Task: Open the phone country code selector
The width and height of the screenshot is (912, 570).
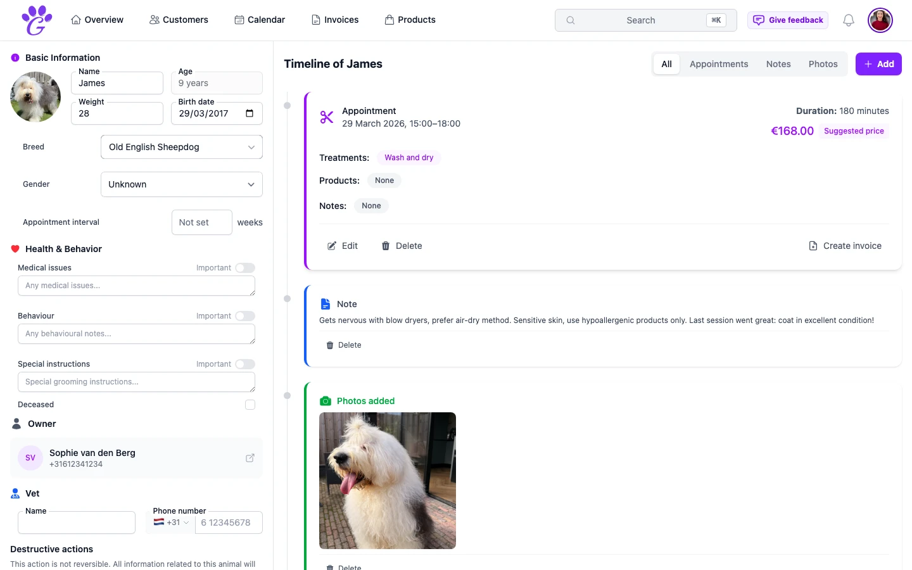Action: tap(170, 522)
